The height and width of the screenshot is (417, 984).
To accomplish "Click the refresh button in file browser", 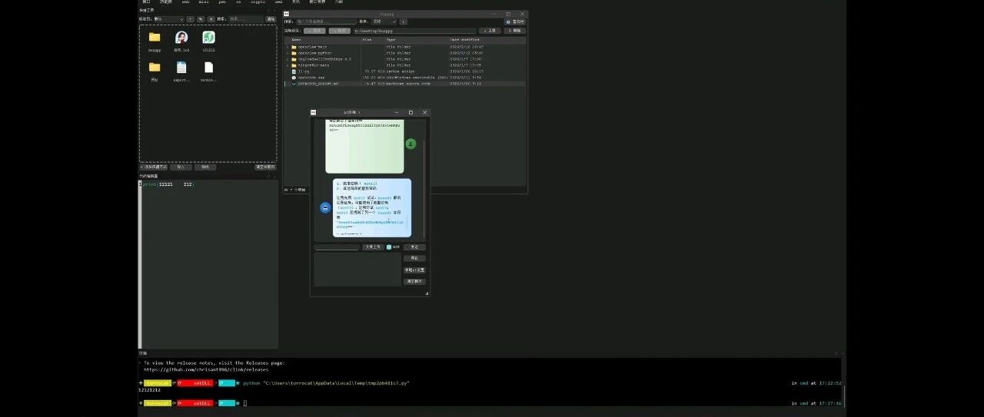I will pos(515,31).
